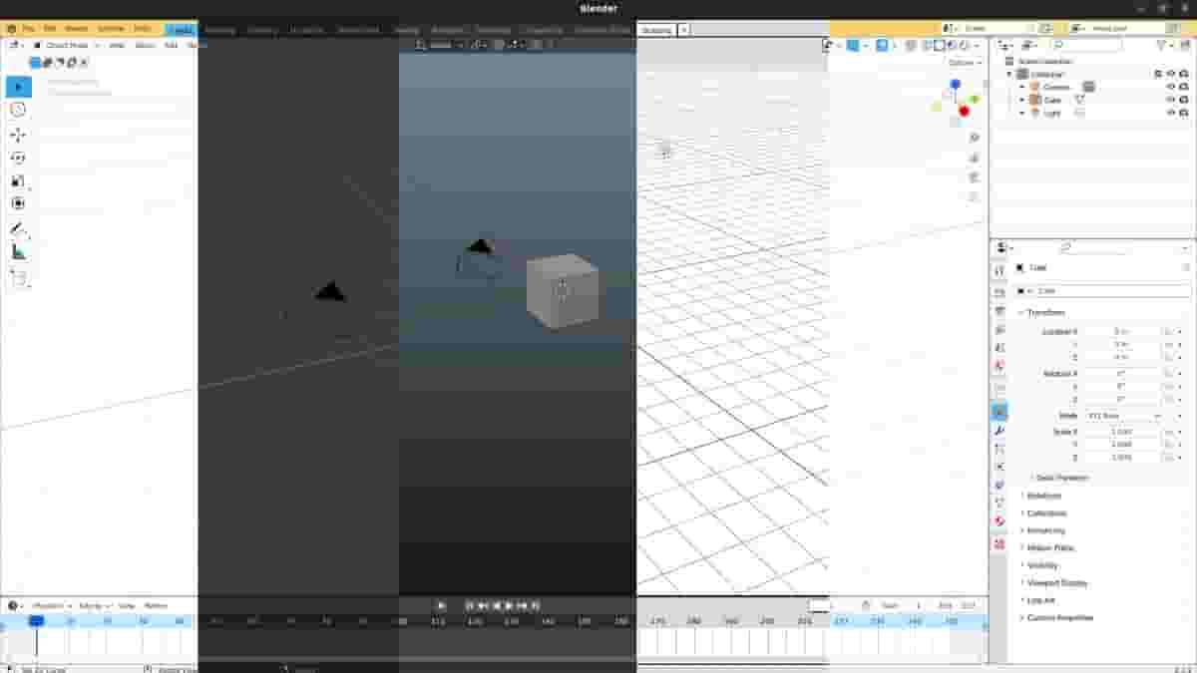1197x673 pixels.
Task: Click the zoom viewport magnifier icon
Action: pyautogui.click(x=975, y=137)
